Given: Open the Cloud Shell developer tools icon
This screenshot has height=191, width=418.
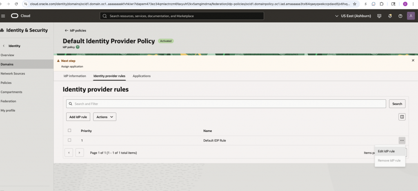Looking at the screenshot, I should coord(379,16).
